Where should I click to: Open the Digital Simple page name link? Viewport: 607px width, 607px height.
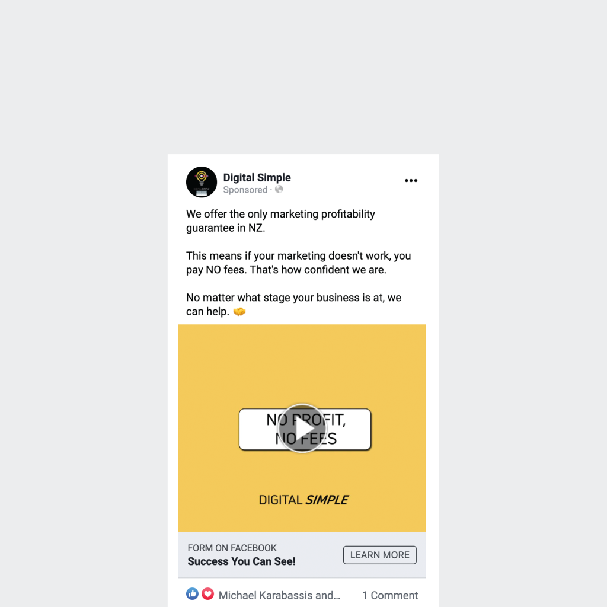[257, 177]
